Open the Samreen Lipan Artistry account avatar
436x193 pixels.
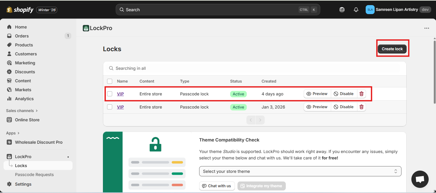pos(370,10)
